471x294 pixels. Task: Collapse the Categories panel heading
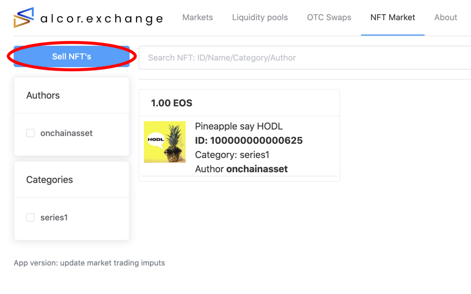(x=49, y=180)
